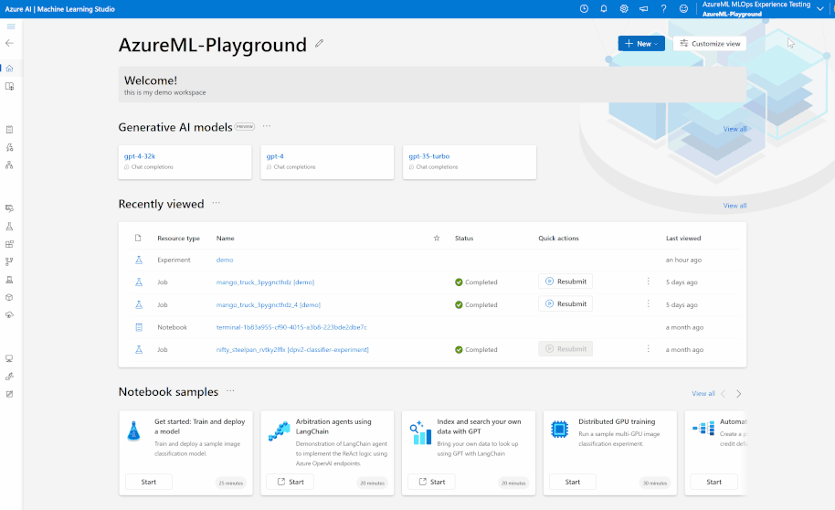835x510 pixels.
Task: Go to Home in the sidebar
Action: click(x=9, y=69)
